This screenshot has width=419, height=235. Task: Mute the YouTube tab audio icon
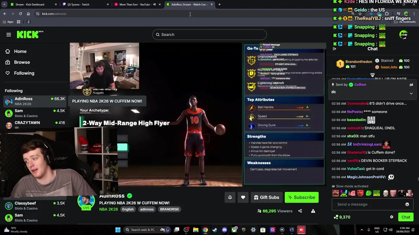click(155, 5)
